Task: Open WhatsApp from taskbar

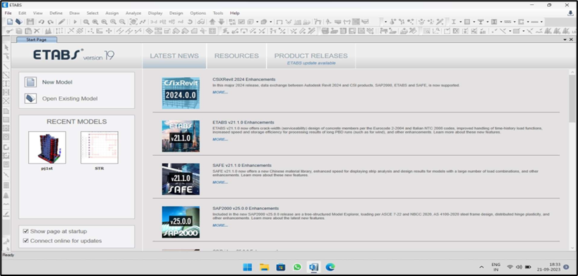Action: [x=297, y=267]
